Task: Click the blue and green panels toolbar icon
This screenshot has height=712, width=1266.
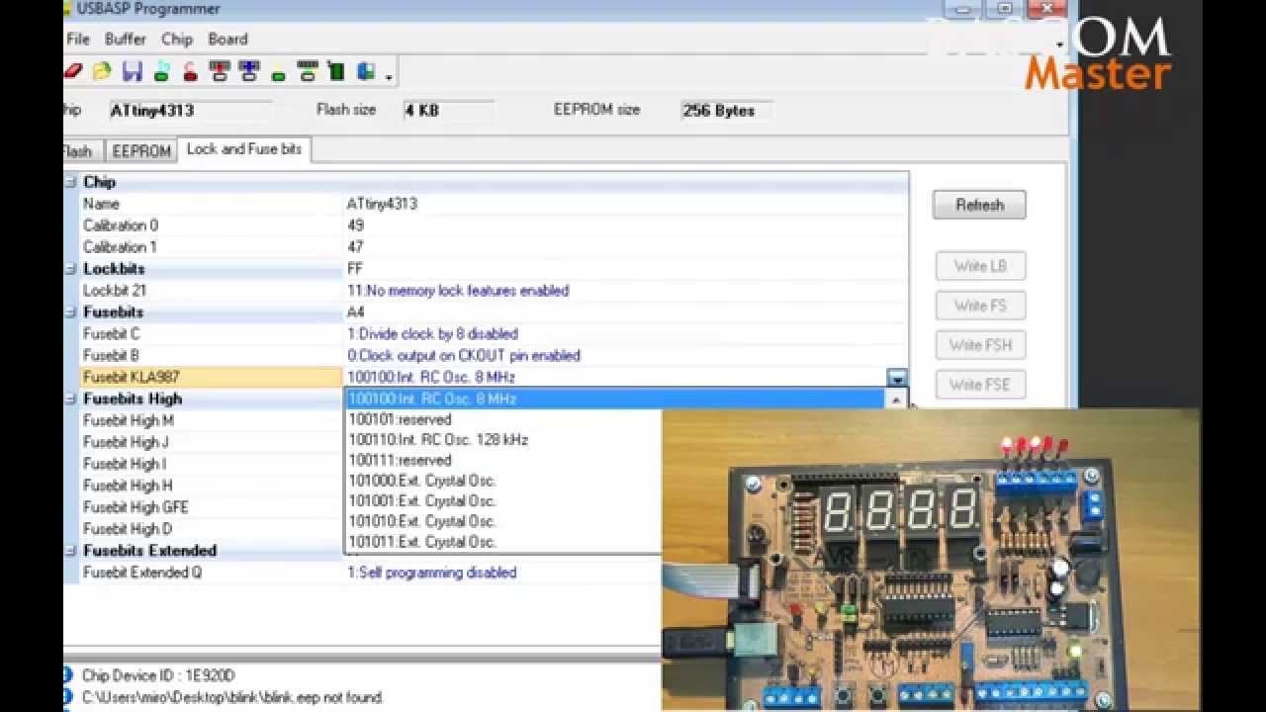Action: tap(366, 71)
